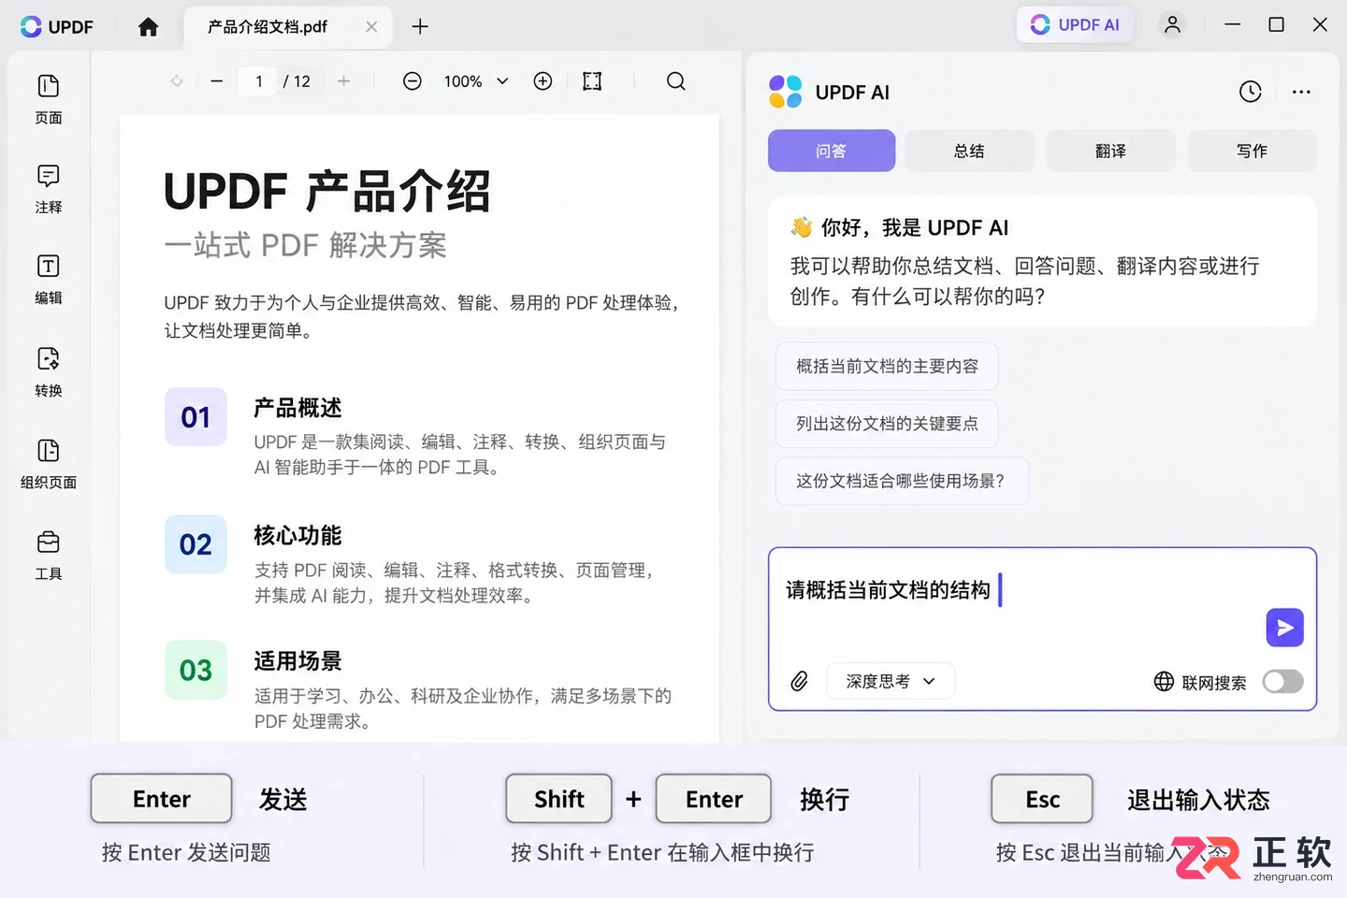Enable the 联网搜索 web search switch
Screen dimensions: 1347x898
[x=1282, y=681]
